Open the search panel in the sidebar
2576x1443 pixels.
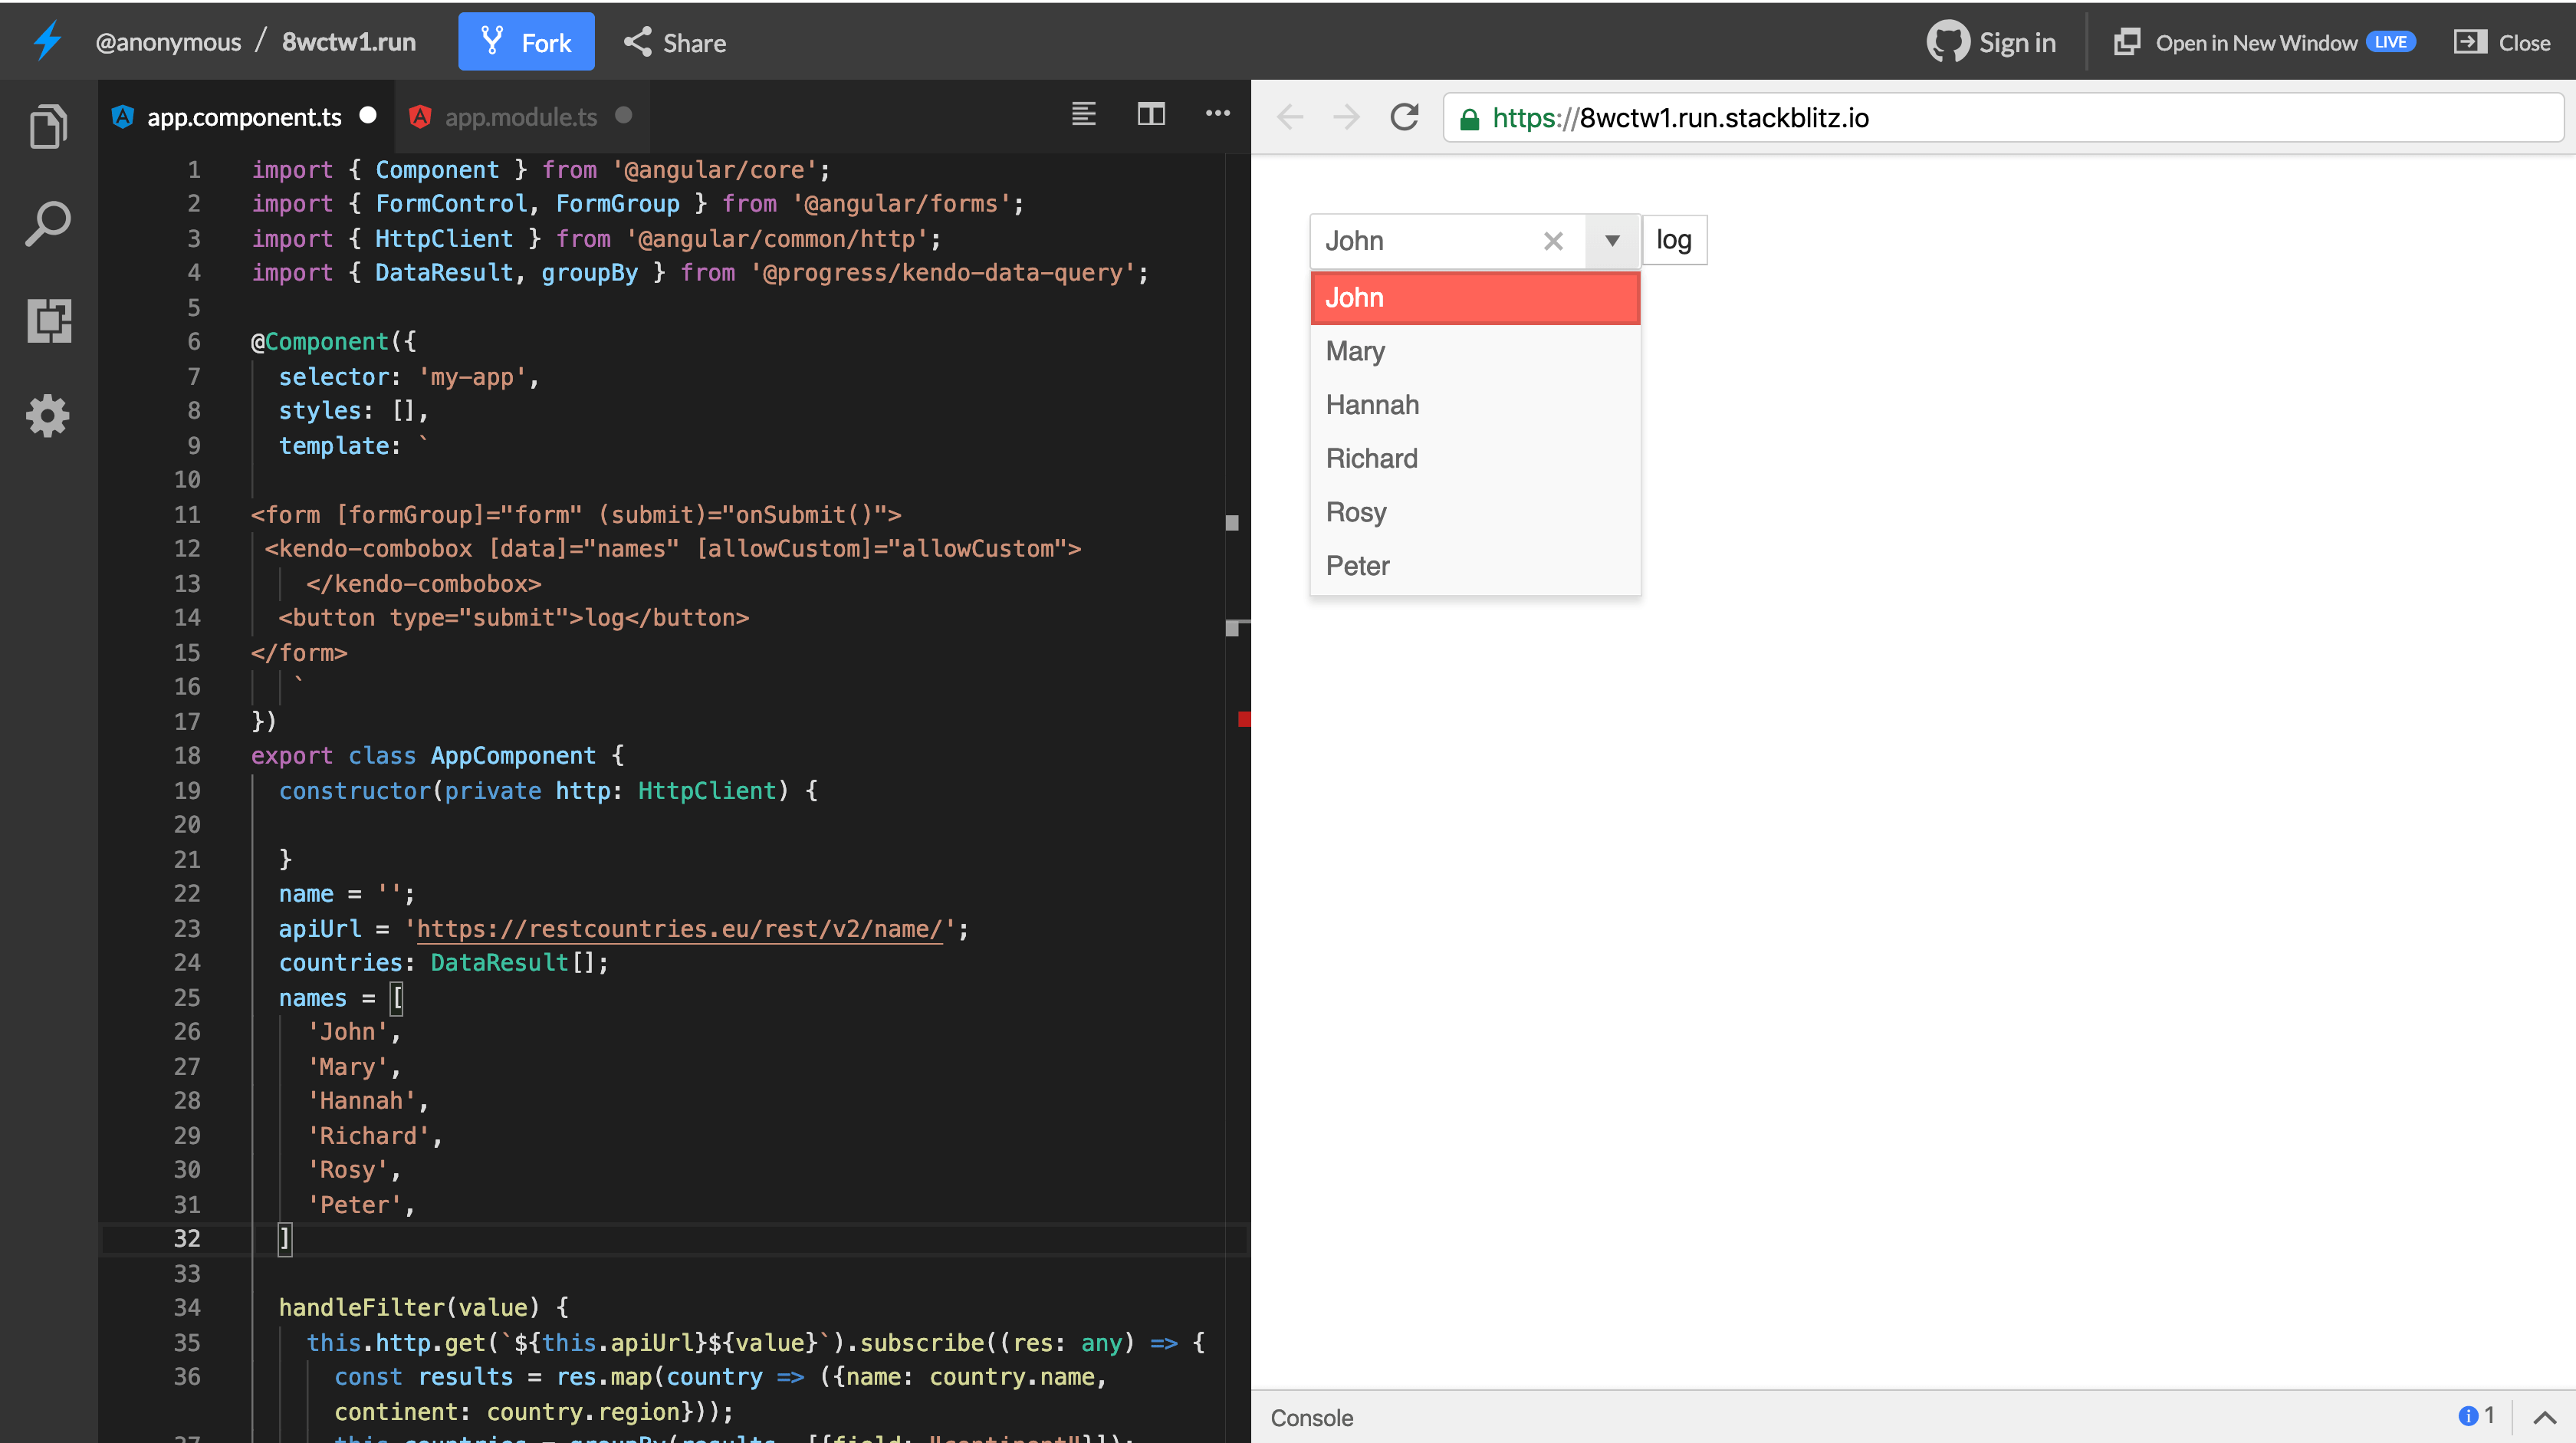(47, 223)
